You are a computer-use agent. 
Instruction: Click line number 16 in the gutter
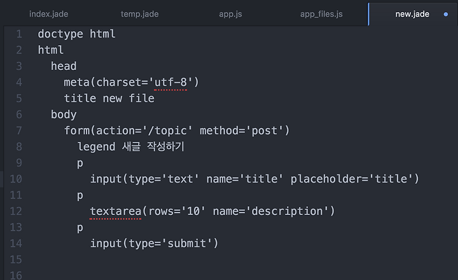(16, 276)
